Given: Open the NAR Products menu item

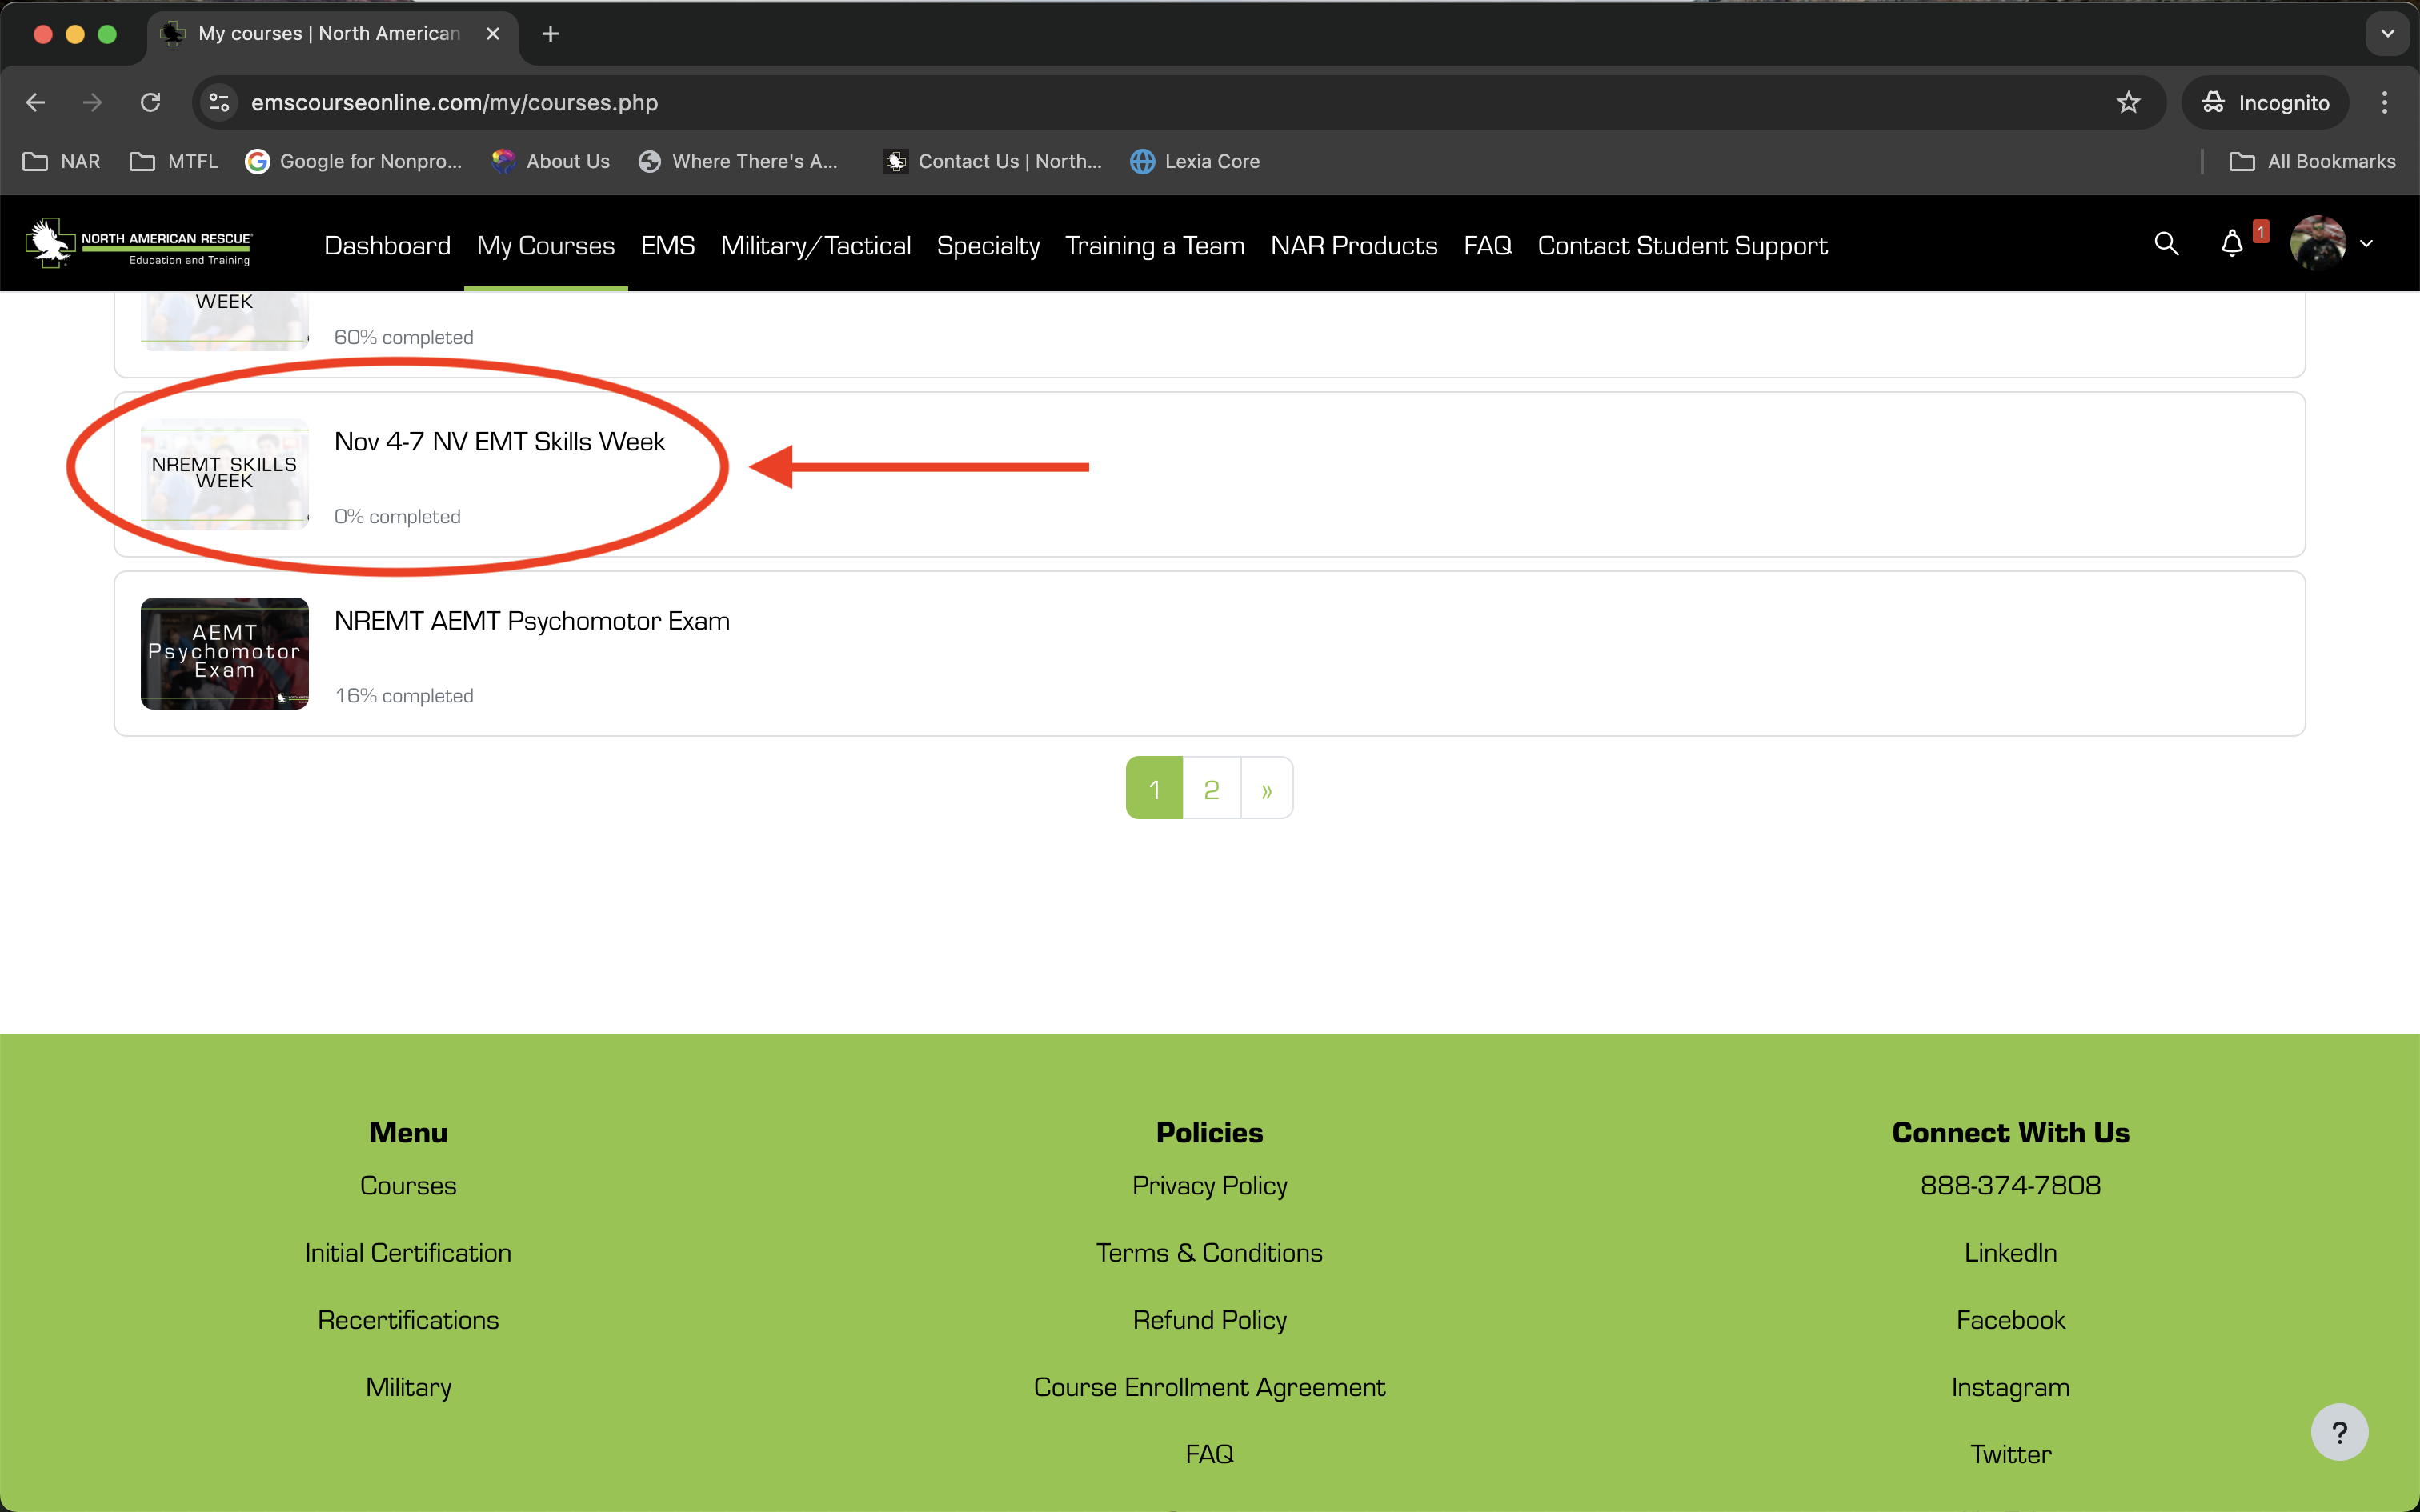Looking at the screenshot, I should [x=1354, y=245].
